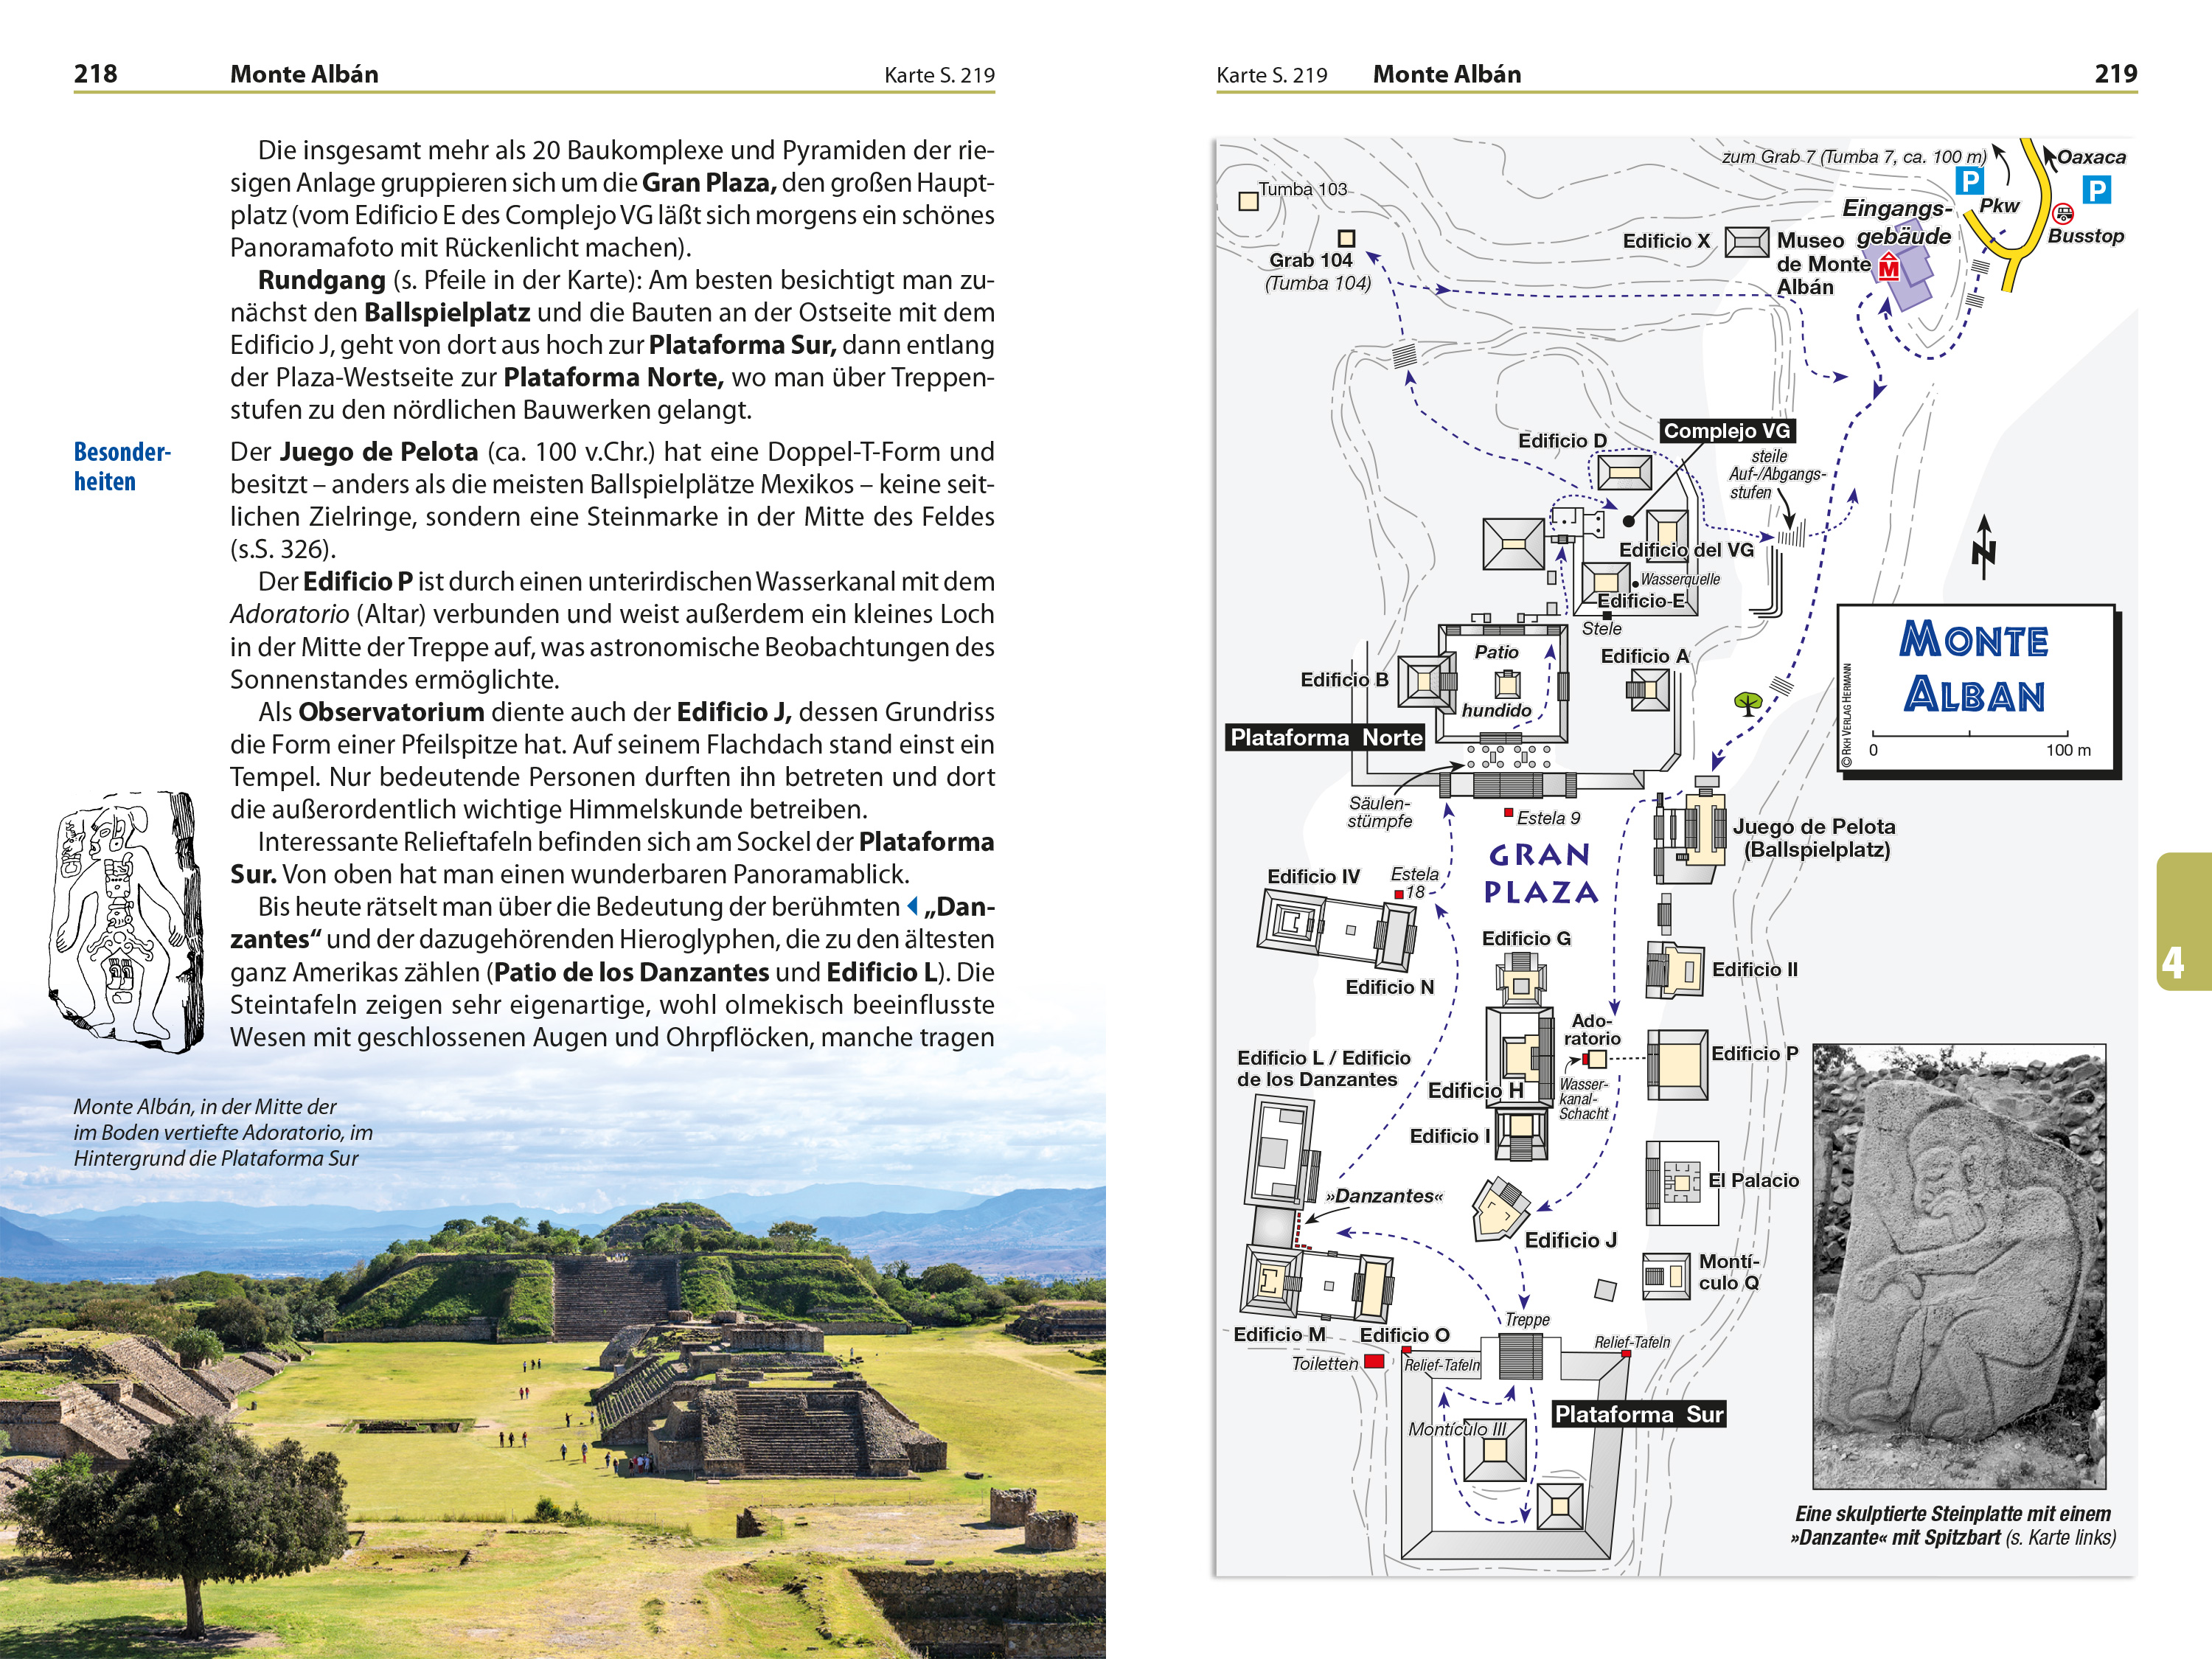Click the red bus stop symbol
The width and height of the screenshot is (2212, 1659).
point(2063,213)
